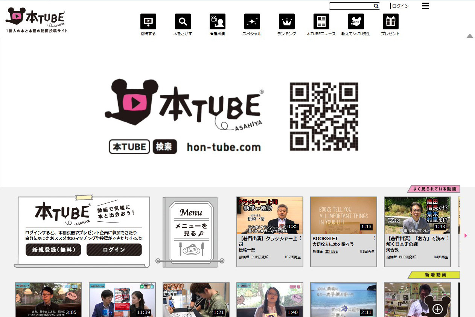
Task: Click the QR code in the banner
Action: [x=324, y=117]
